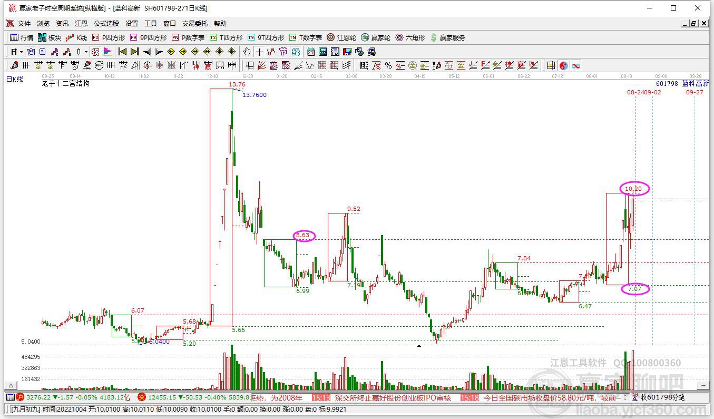This screenshot has width=714, height=419.
Task: Open the T数字表 tool
Action: click(x=306, y=37)
